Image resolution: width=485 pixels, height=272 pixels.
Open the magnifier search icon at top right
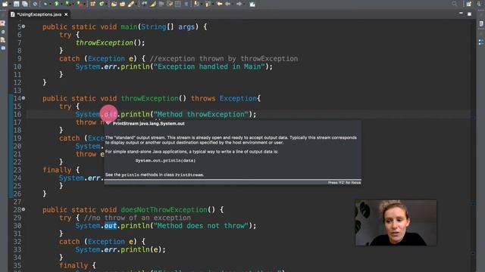pos(454,4)
